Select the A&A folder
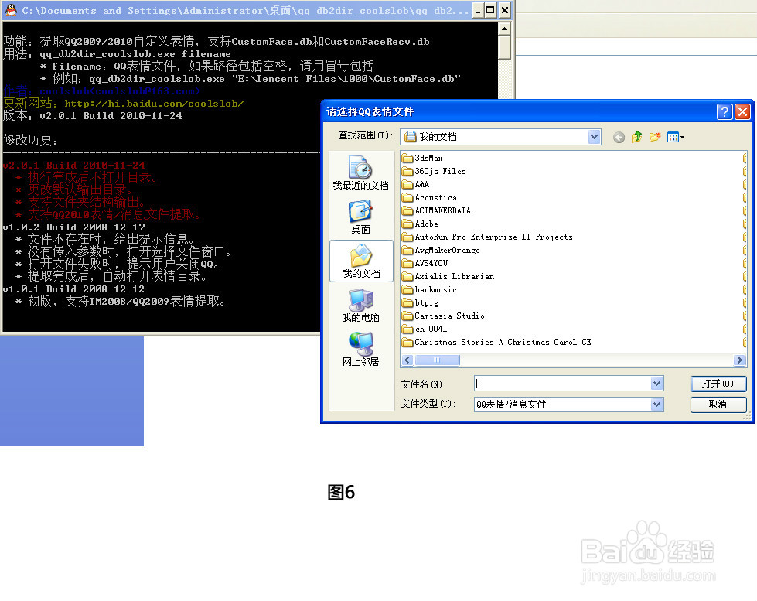757x601 pixels. click(x=416, y=185)
